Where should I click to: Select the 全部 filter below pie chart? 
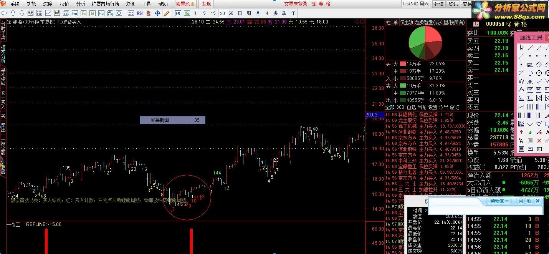pyautogui.click(x=390, y=107)
